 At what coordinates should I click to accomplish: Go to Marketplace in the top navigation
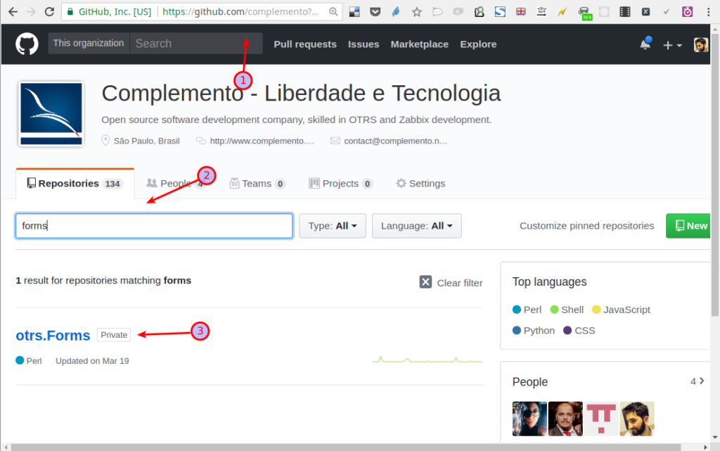pyautogui.click(x=419, y=44)
